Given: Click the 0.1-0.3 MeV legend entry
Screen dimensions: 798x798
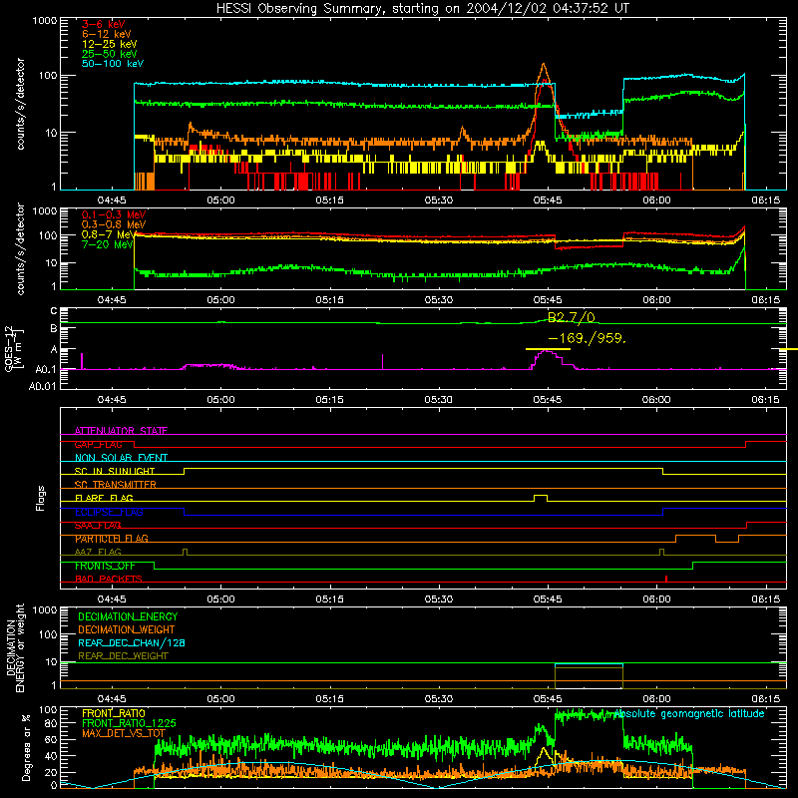Looking at the screenshot, I should point(114,214).
